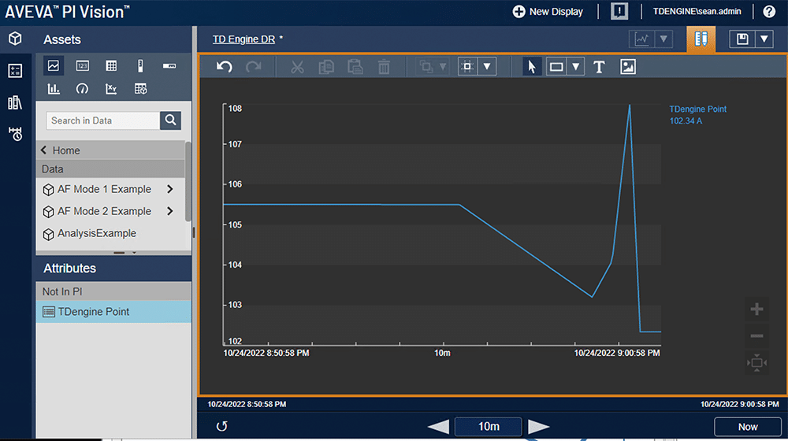Open the shape type dropdown arrow

coord(576,67)
